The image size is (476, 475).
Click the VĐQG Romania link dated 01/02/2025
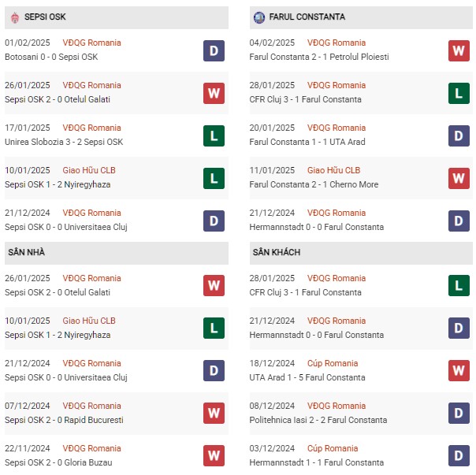click(x=91, y=43)
